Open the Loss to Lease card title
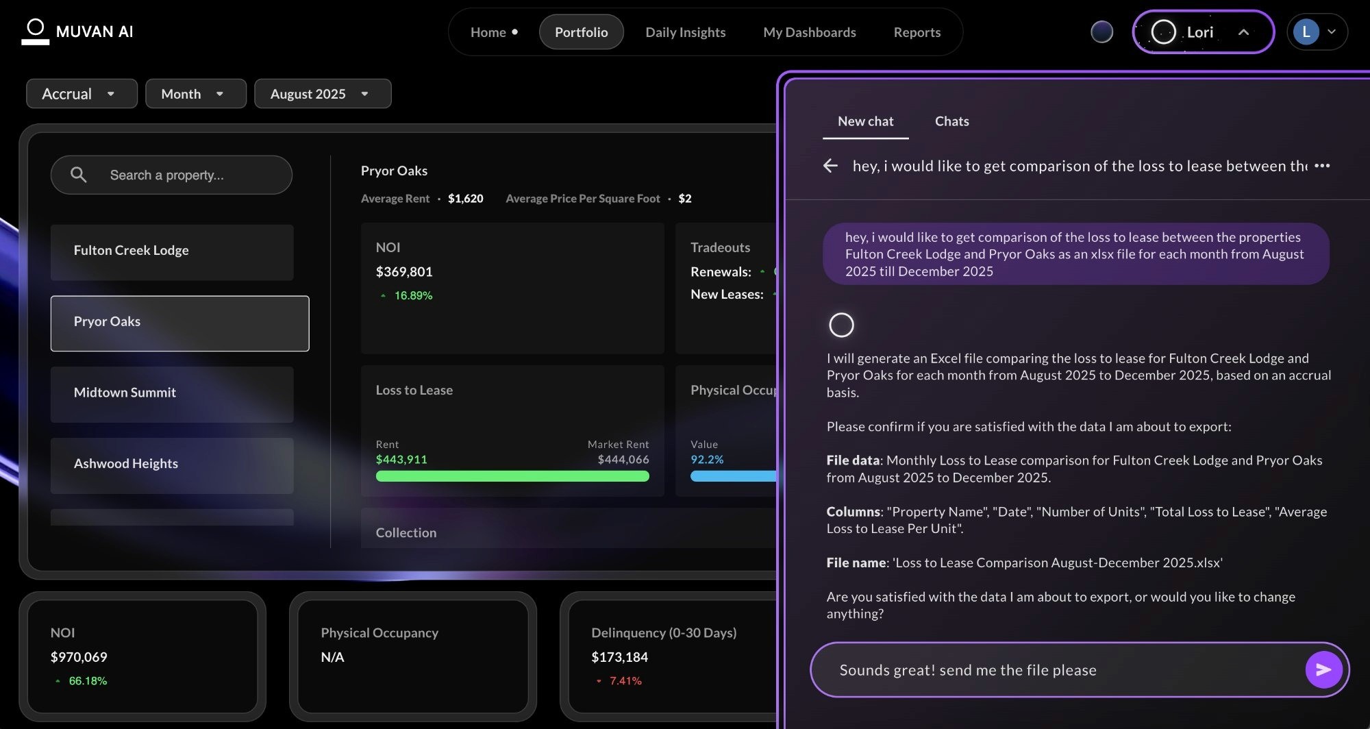 (414, 390)
